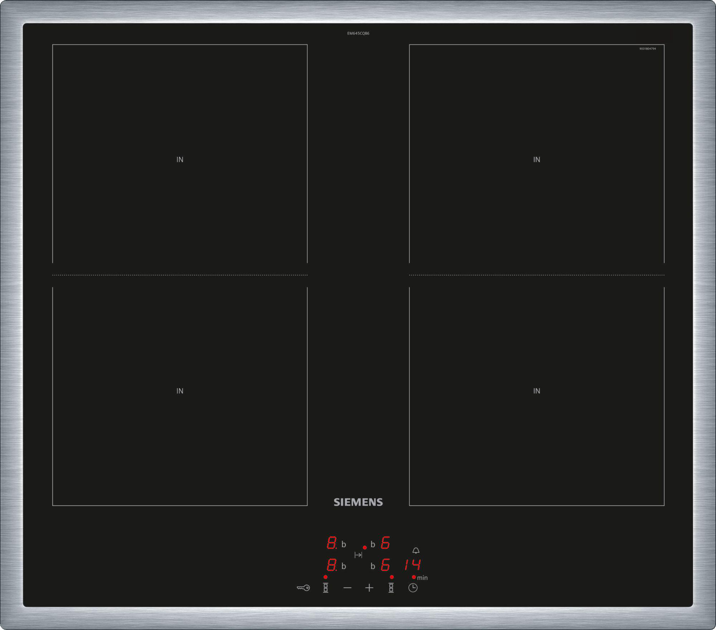Viewport: 716px width, 630px height.
Task: Tap the switch-off timer arrow icon
Action: (358, 555)
